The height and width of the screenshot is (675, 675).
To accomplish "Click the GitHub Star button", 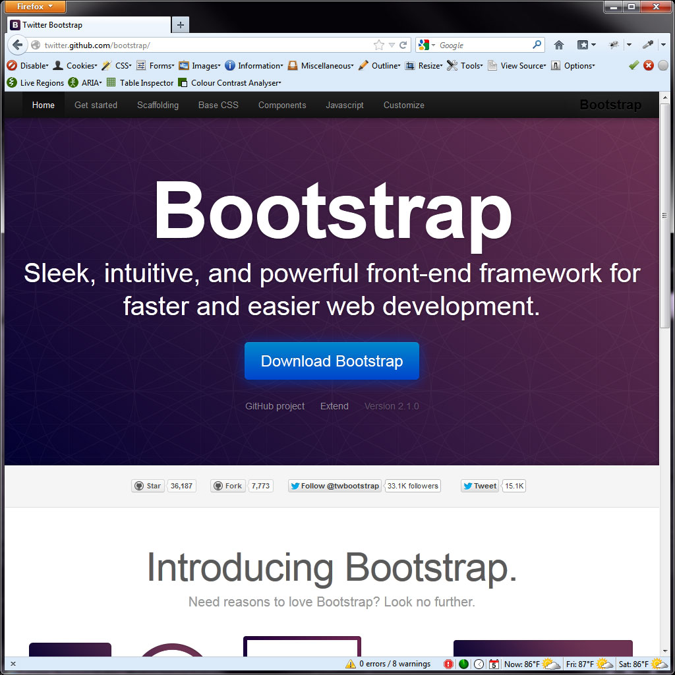I will click(x=148, y=486).
